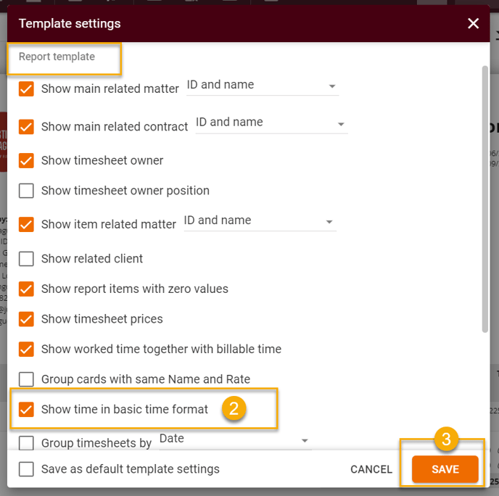Uncheck Show report items with zero values

coord(26,289)
